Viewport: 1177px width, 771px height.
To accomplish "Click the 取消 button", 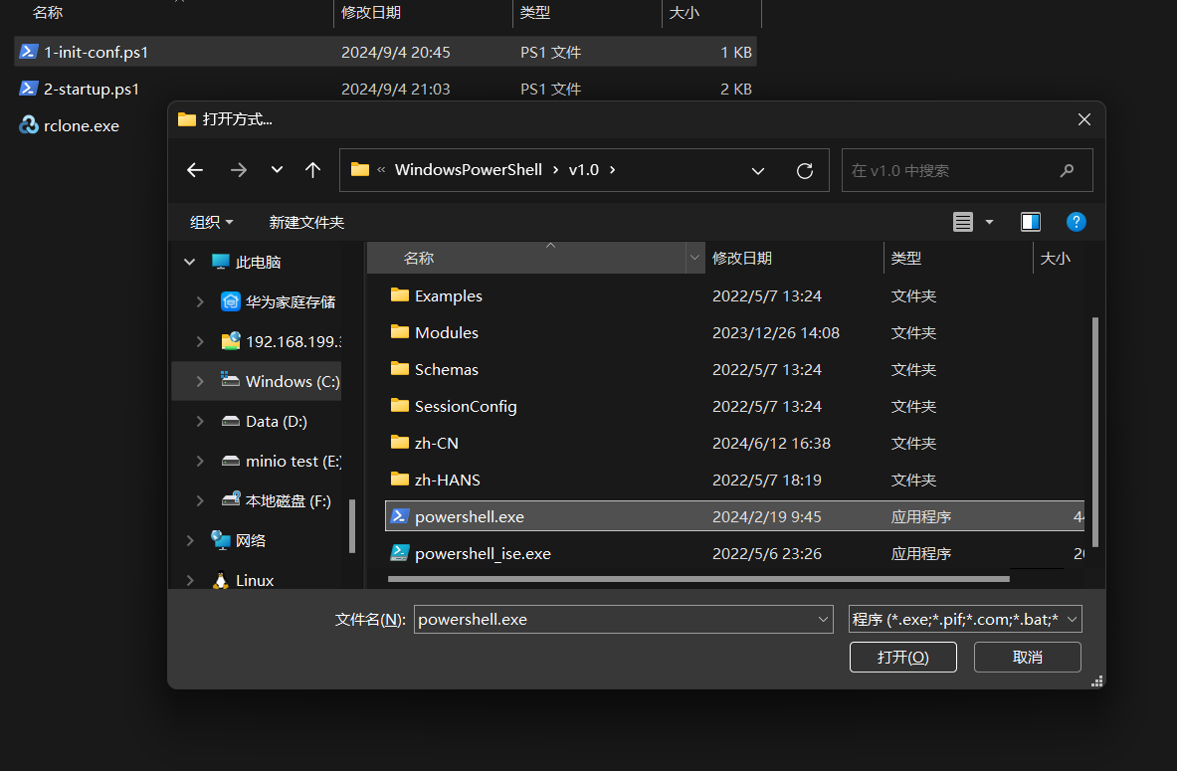I will (1027, 657).
